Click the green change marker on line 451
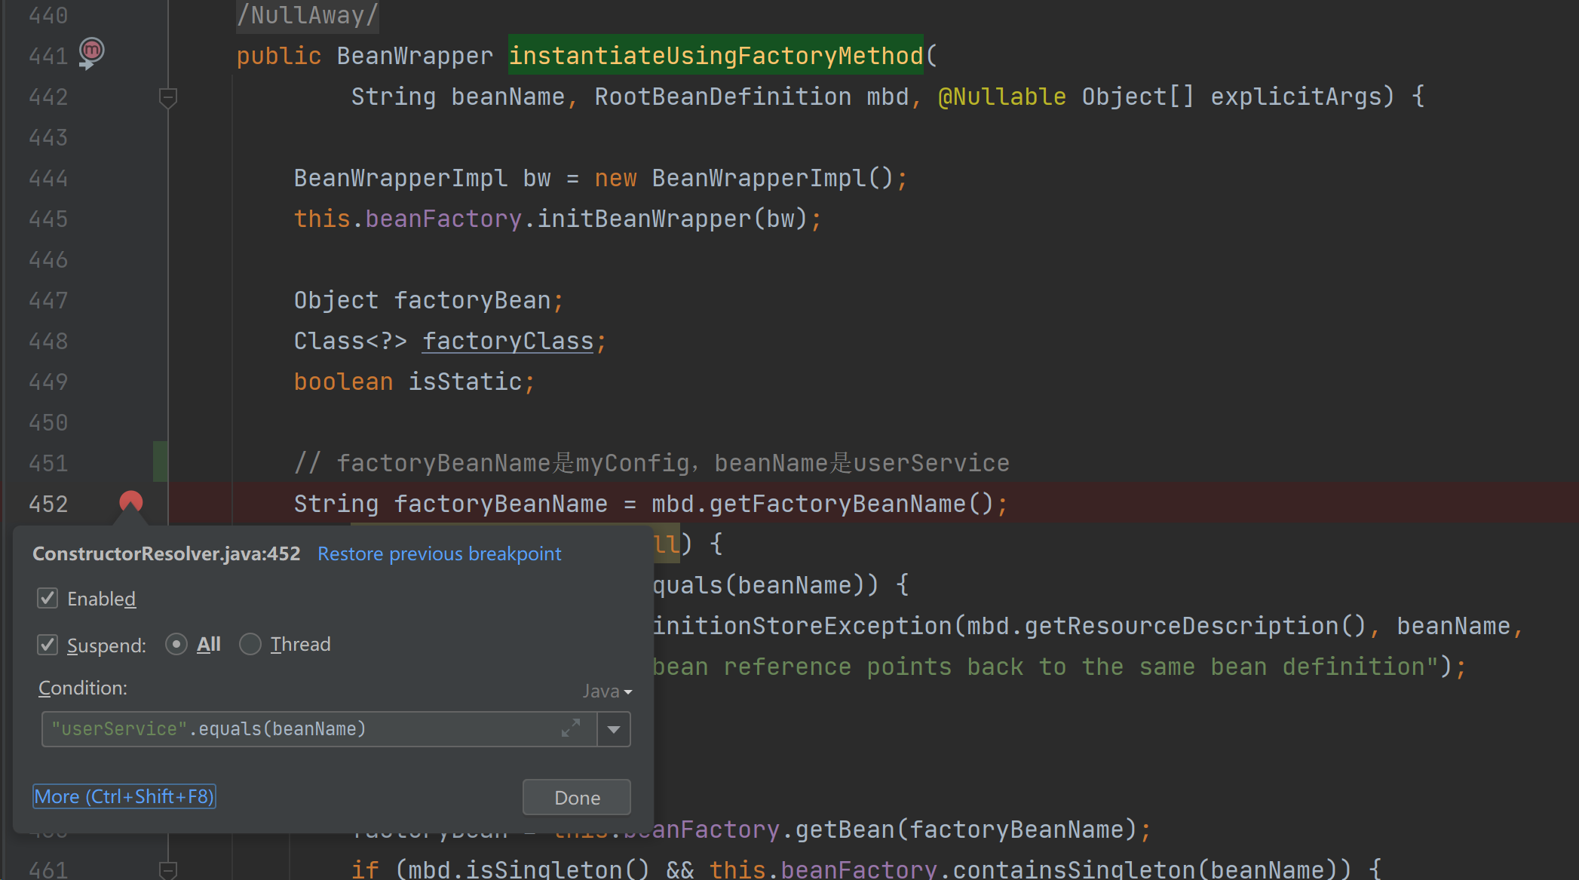1579x880 pixels. [160, 461]
